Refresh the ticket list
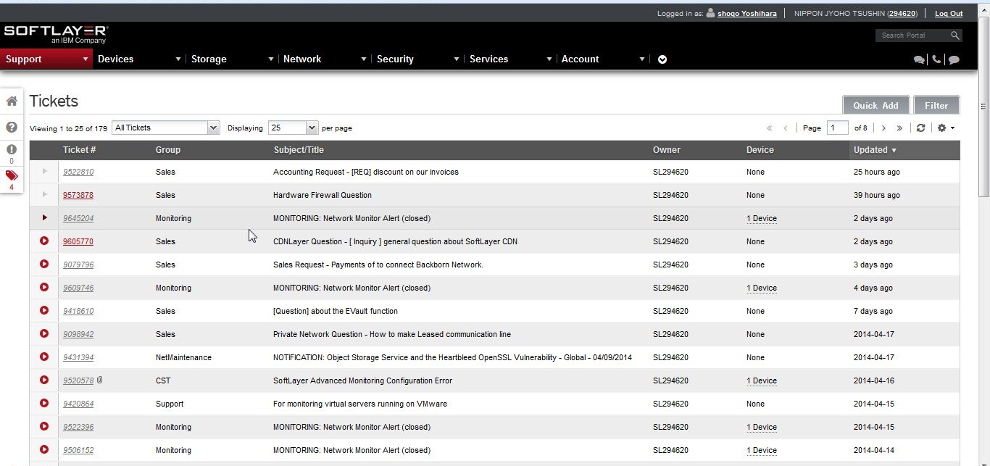The height and width of the screenshot is (466, 990). (x=920, y=128)
